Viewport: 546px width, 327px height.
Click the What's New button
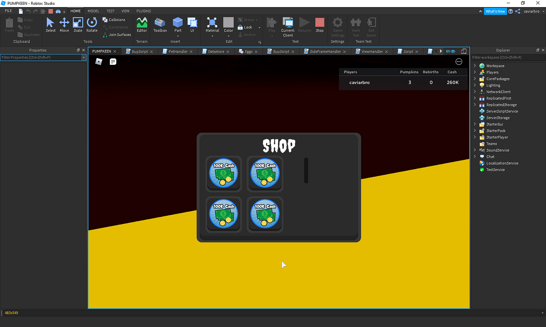[x=495, y=11]
